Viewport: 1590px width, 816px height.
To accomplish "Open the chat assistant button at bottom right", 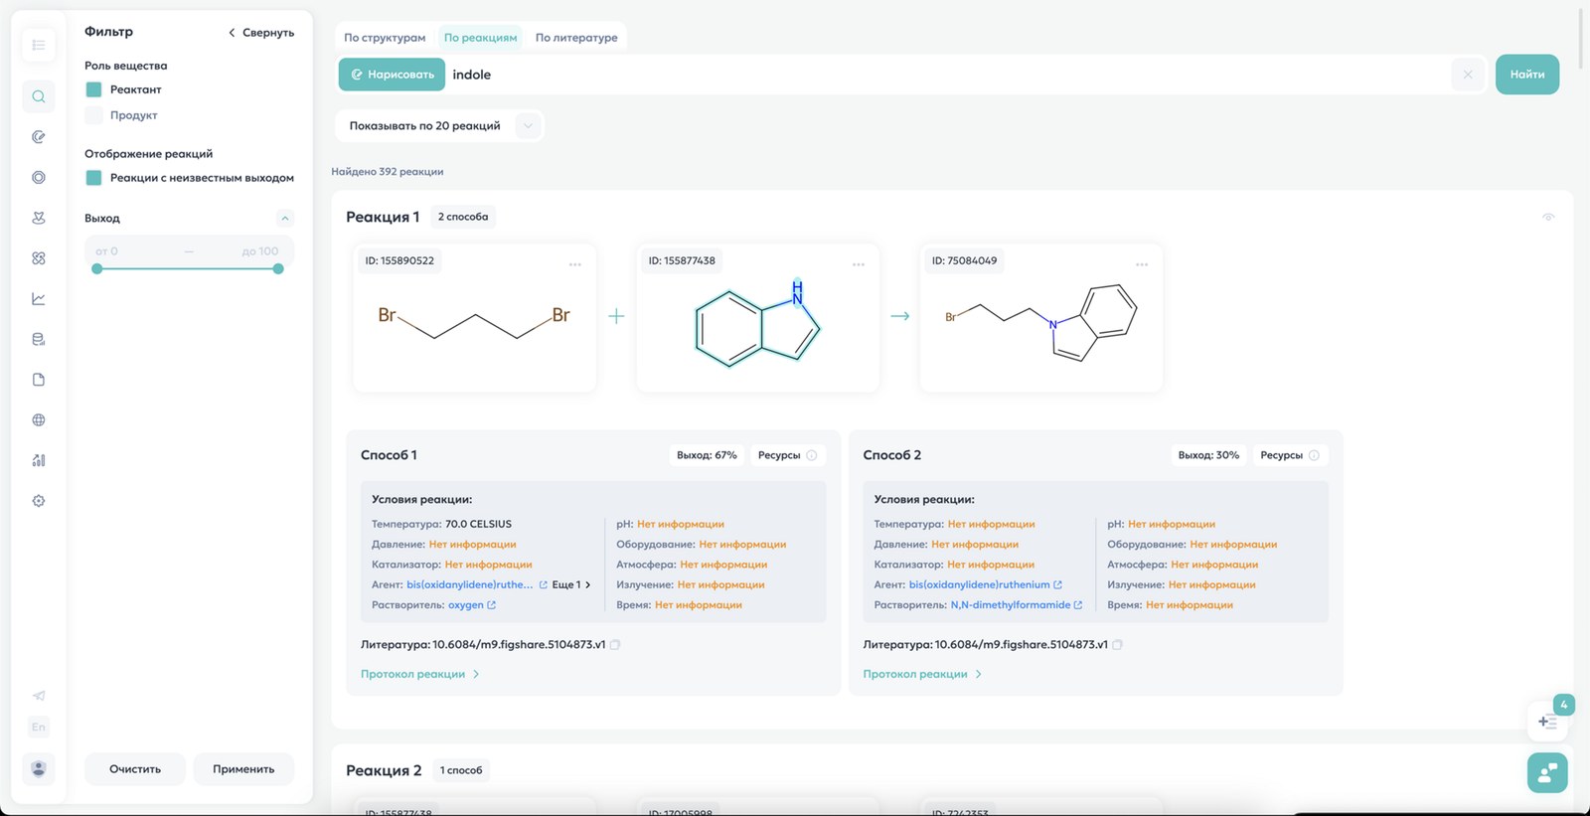I will click(x=1547, y=772).
